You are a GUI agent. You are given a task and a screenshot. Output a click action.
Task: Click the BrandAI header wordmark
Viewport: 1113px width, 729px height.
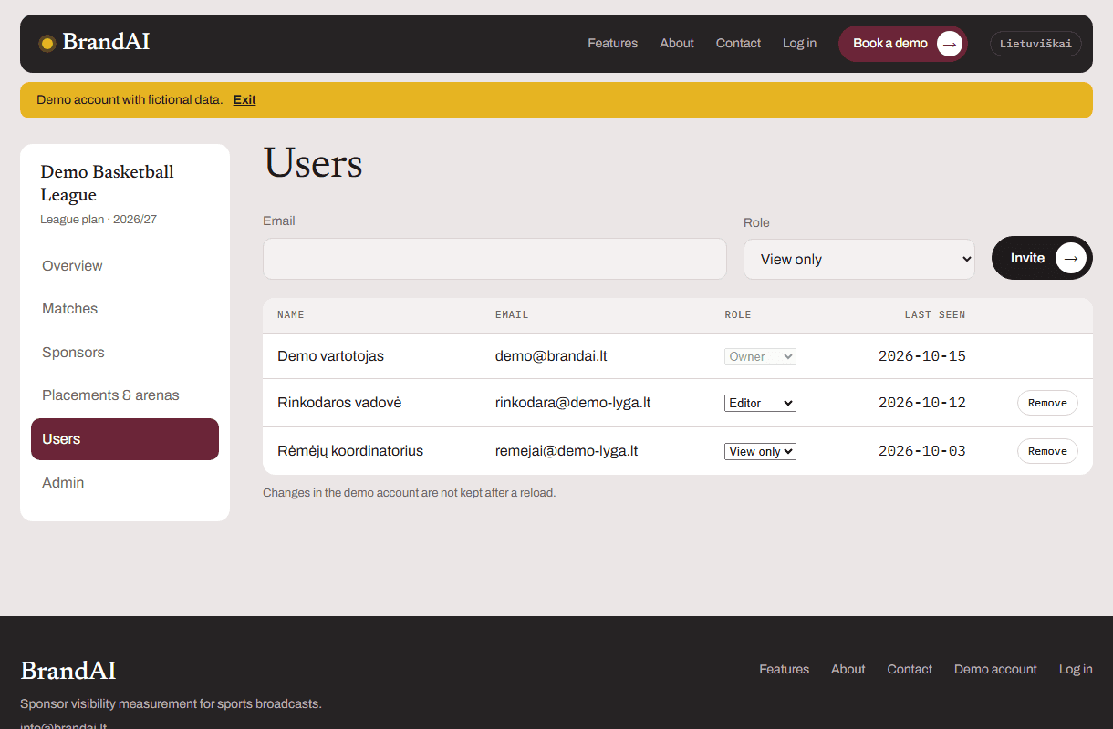click(106, 43)
